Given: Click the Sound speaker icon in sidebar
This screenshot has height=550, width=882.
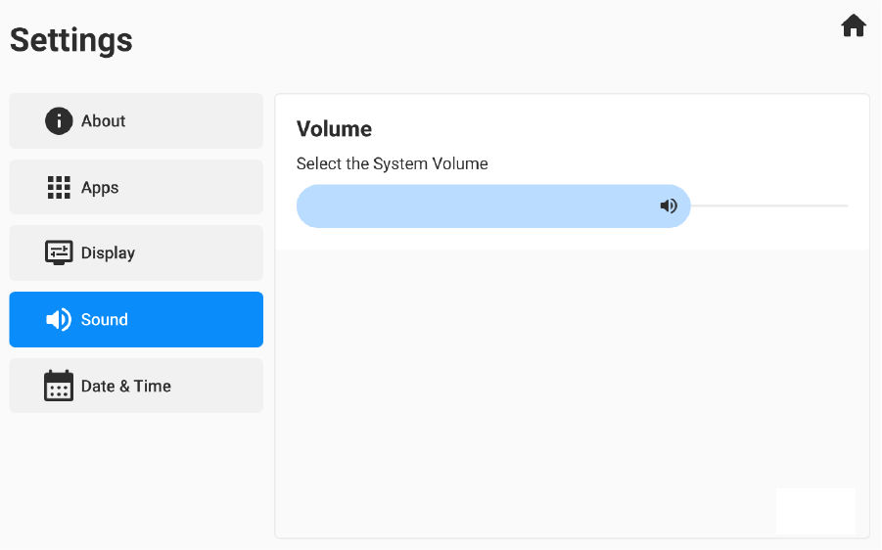Looking at the screenshot, I should 59,320.
